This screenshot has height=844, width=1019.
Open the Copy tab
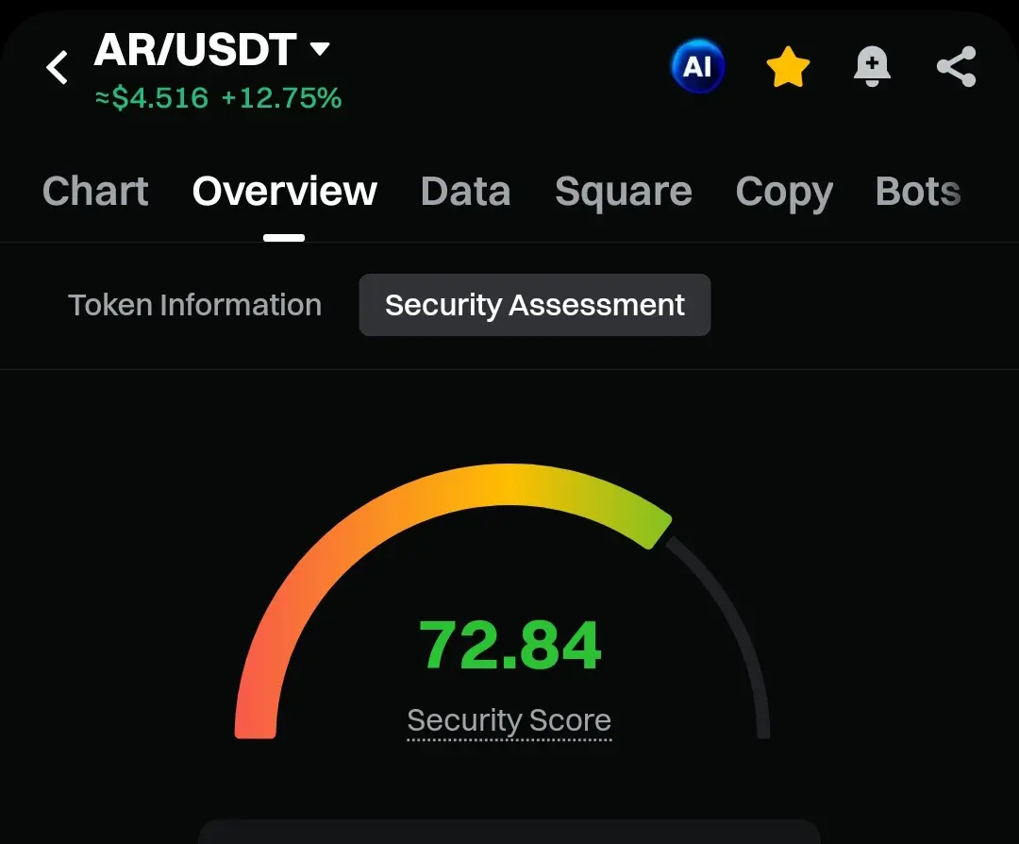click(784, 194)
